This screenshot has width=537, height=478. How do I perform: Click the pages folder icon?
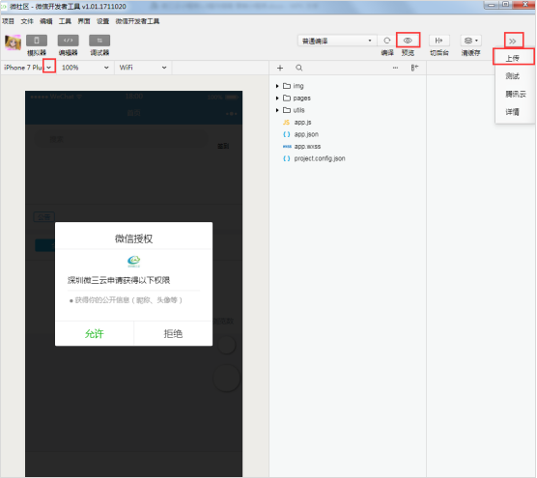tap(287, 98)
